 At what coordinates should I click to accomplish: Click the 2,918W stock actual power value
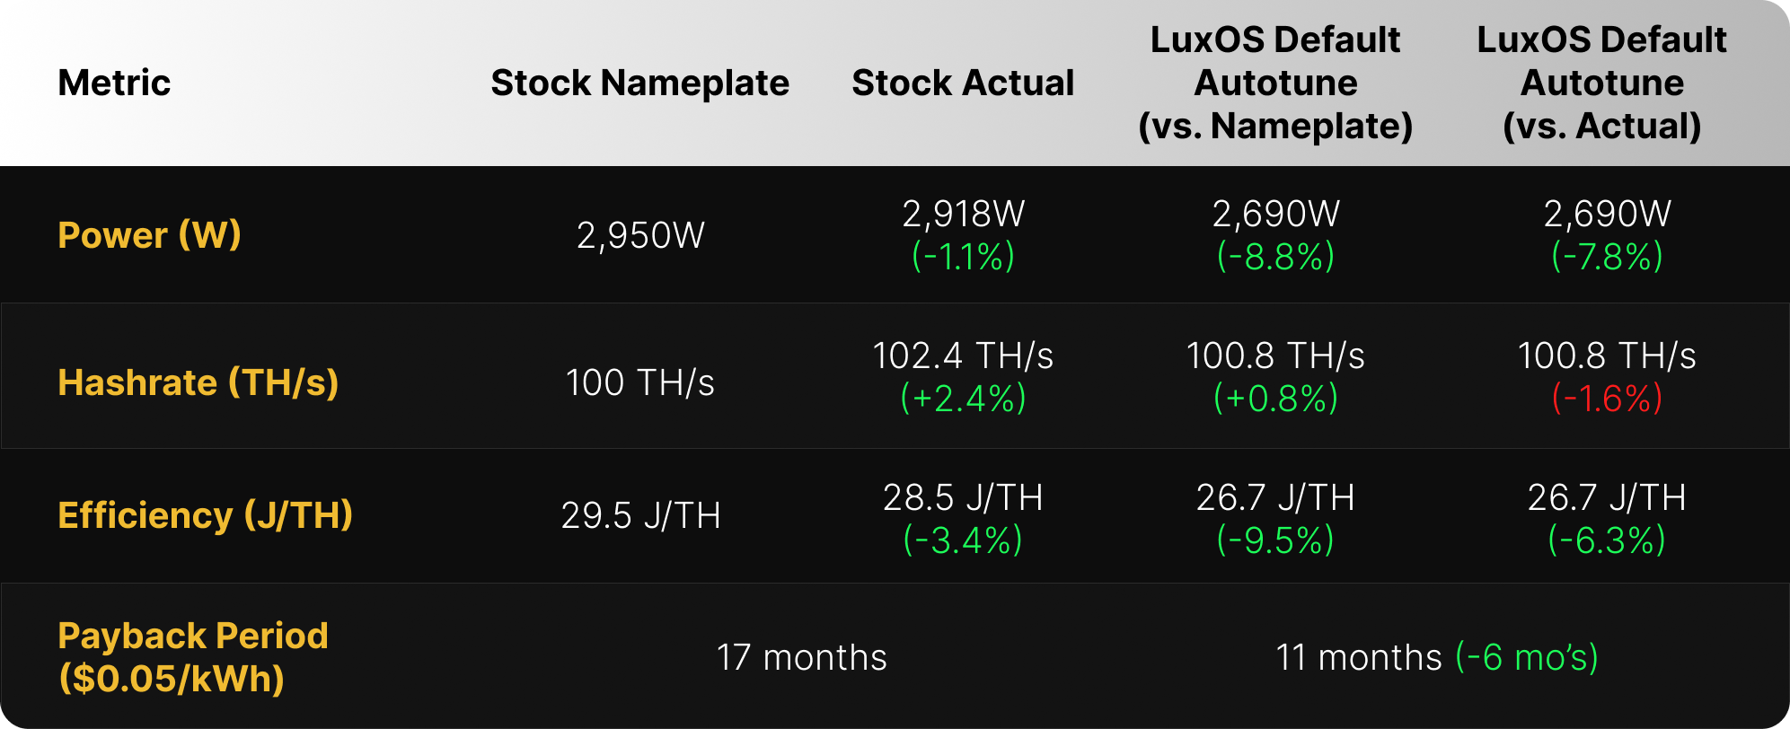(x=963, y=214)
